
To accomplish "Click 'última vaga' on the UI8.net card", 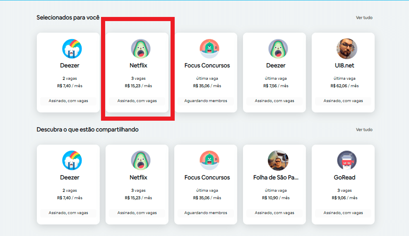I will coord(344,79).
